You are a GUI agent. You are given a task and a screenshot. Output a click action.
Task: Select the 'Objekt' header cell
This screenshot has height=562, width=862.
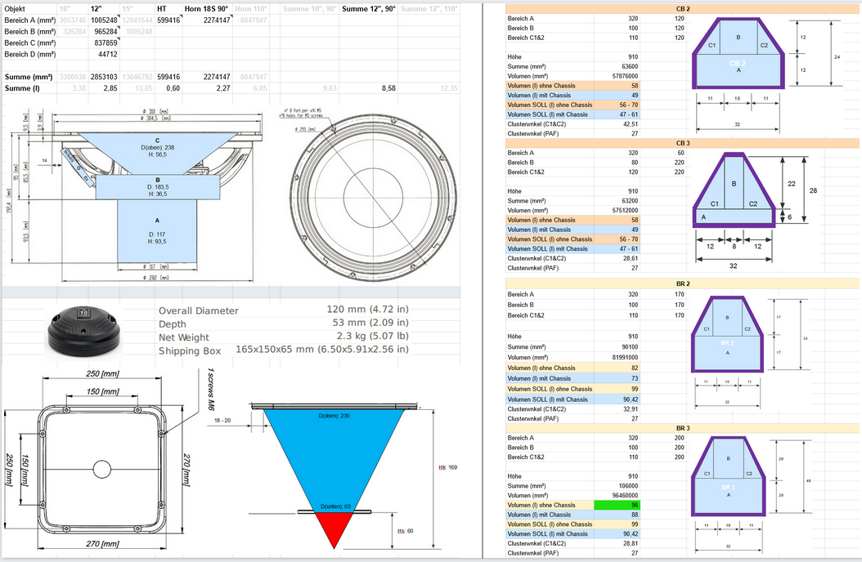point(19,8)
